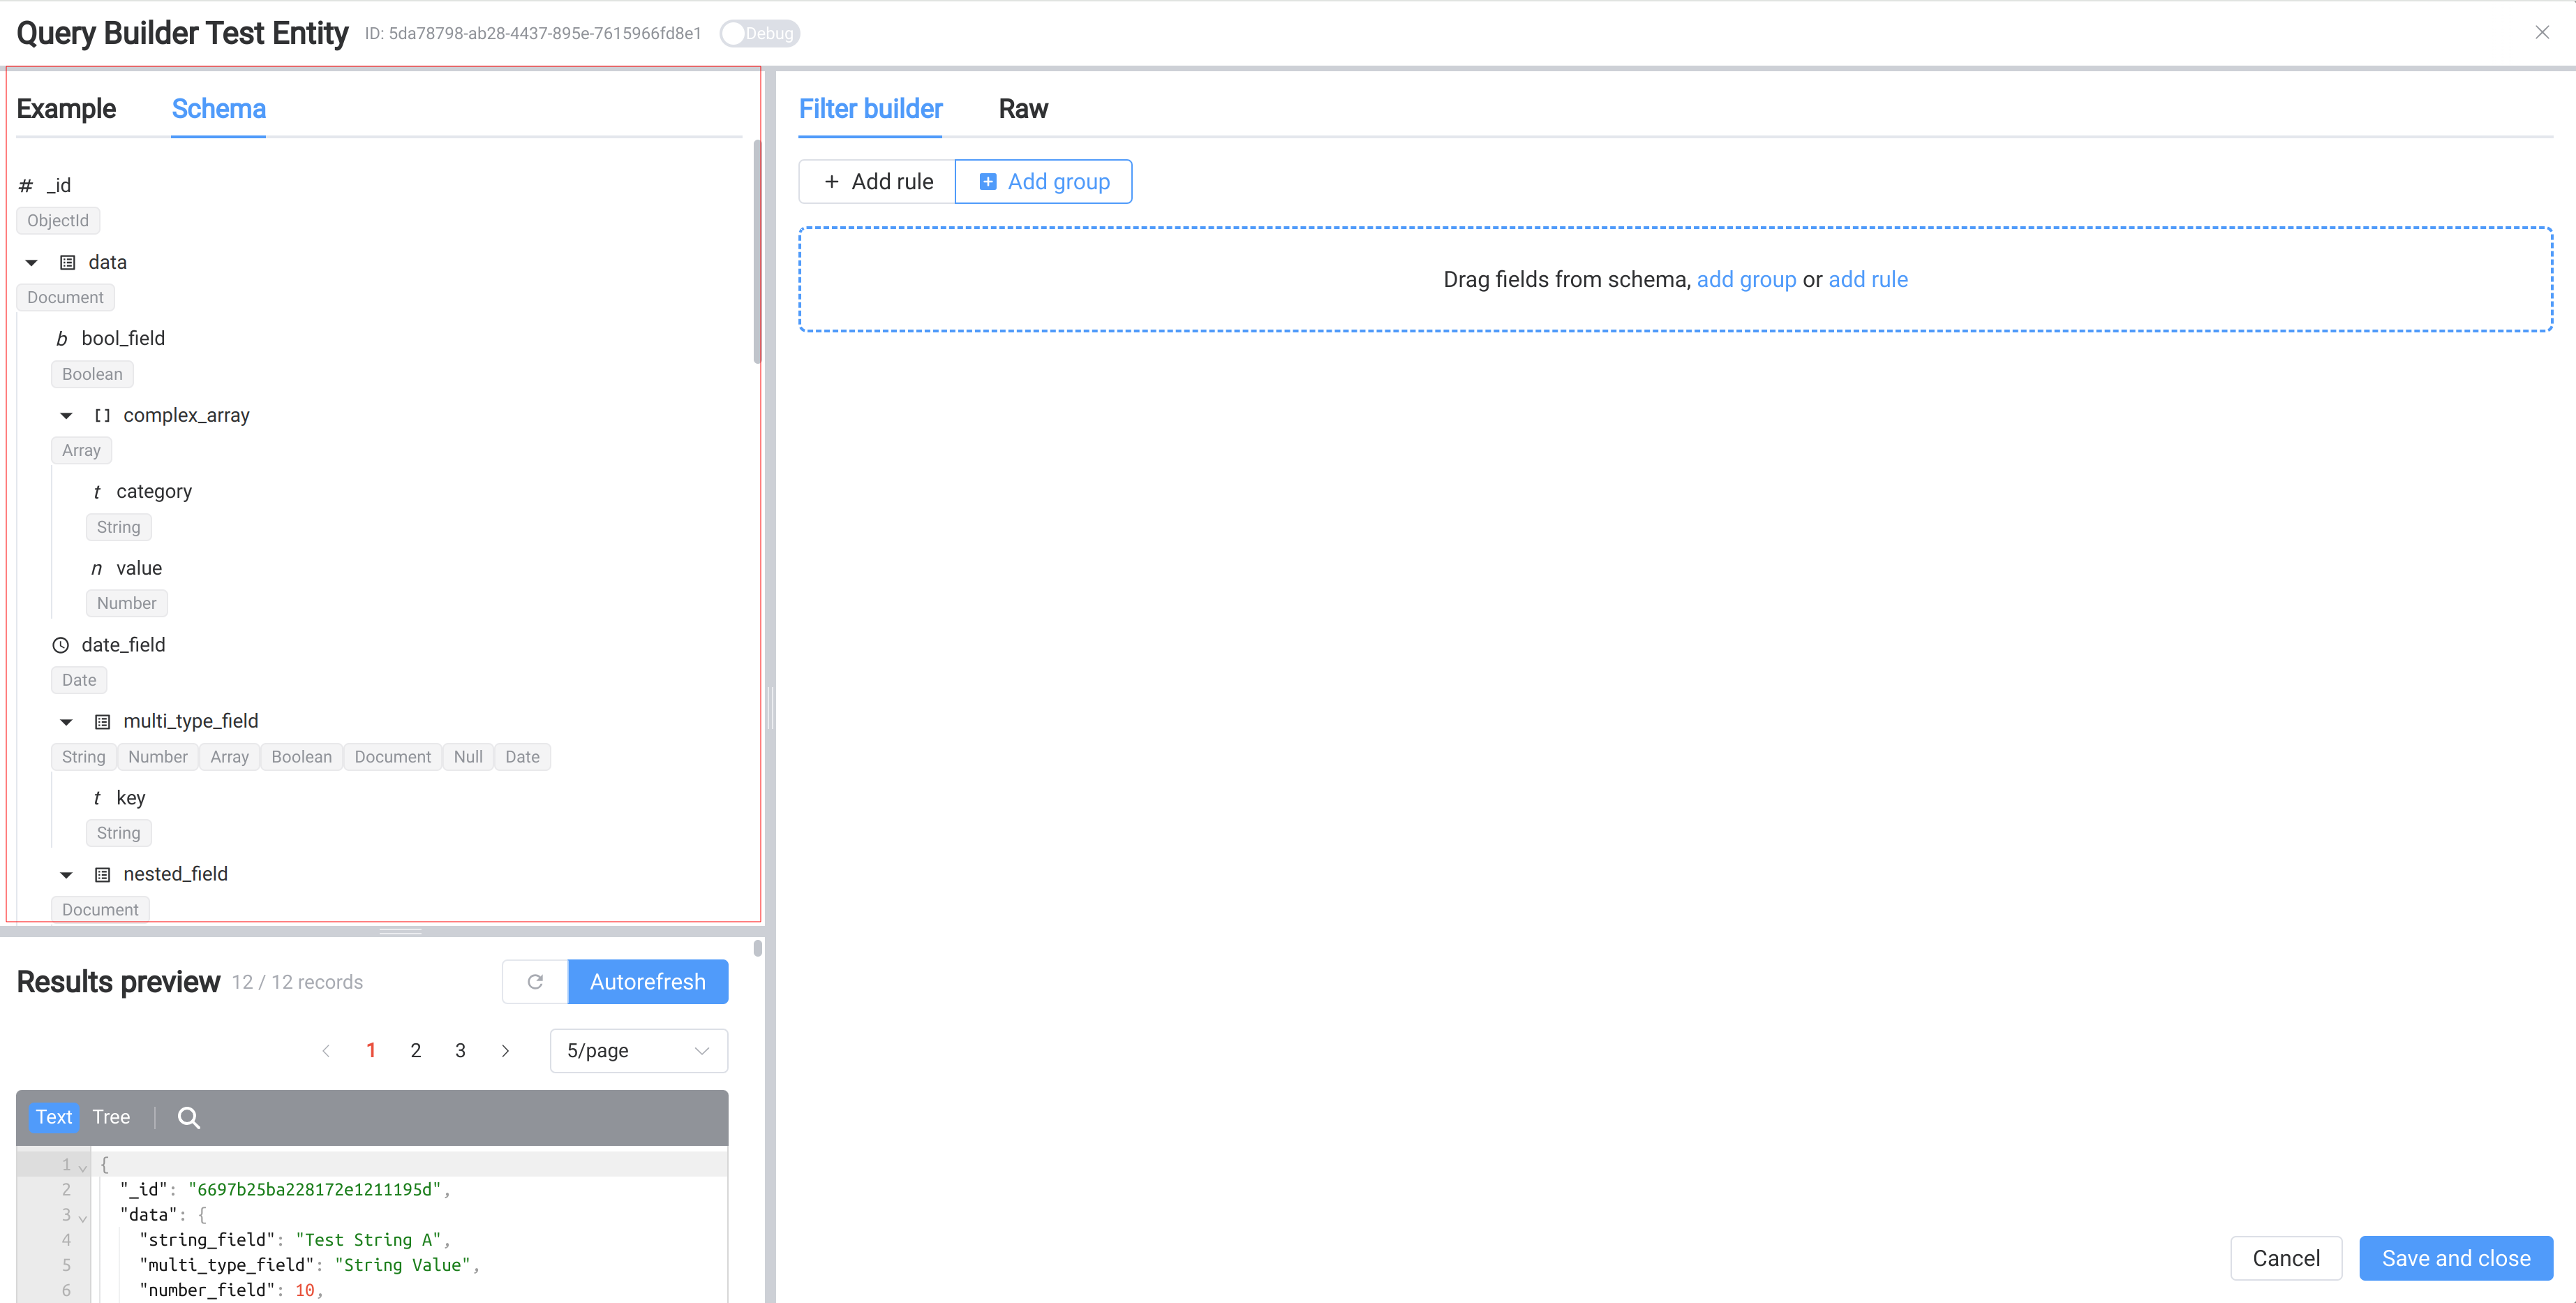2576x1303 pixels.
Task: Switch results view to Text mode
Action: [54, 1117]
